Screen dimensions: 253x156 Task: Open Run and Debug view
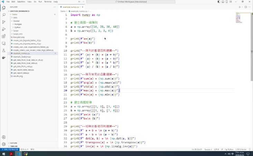tap(4, 29)
